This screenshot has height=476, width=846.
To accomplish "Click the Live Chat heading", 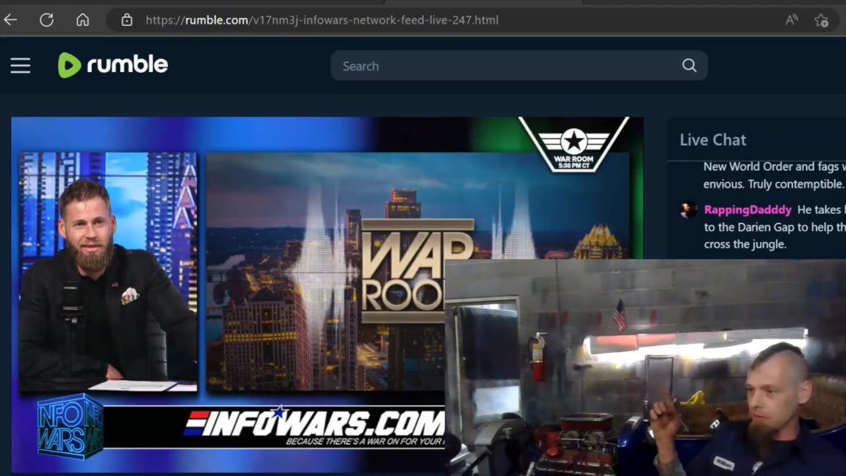I will pyautogui.click(x=712, y=139).
